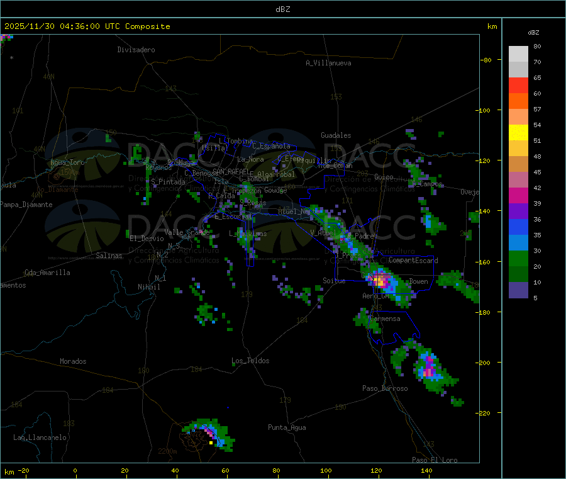Image resolution: width=566 pixels, height=479 pixels.
Task: Click the slate purple 5-10 dBZ swatch
Action: 518,290
